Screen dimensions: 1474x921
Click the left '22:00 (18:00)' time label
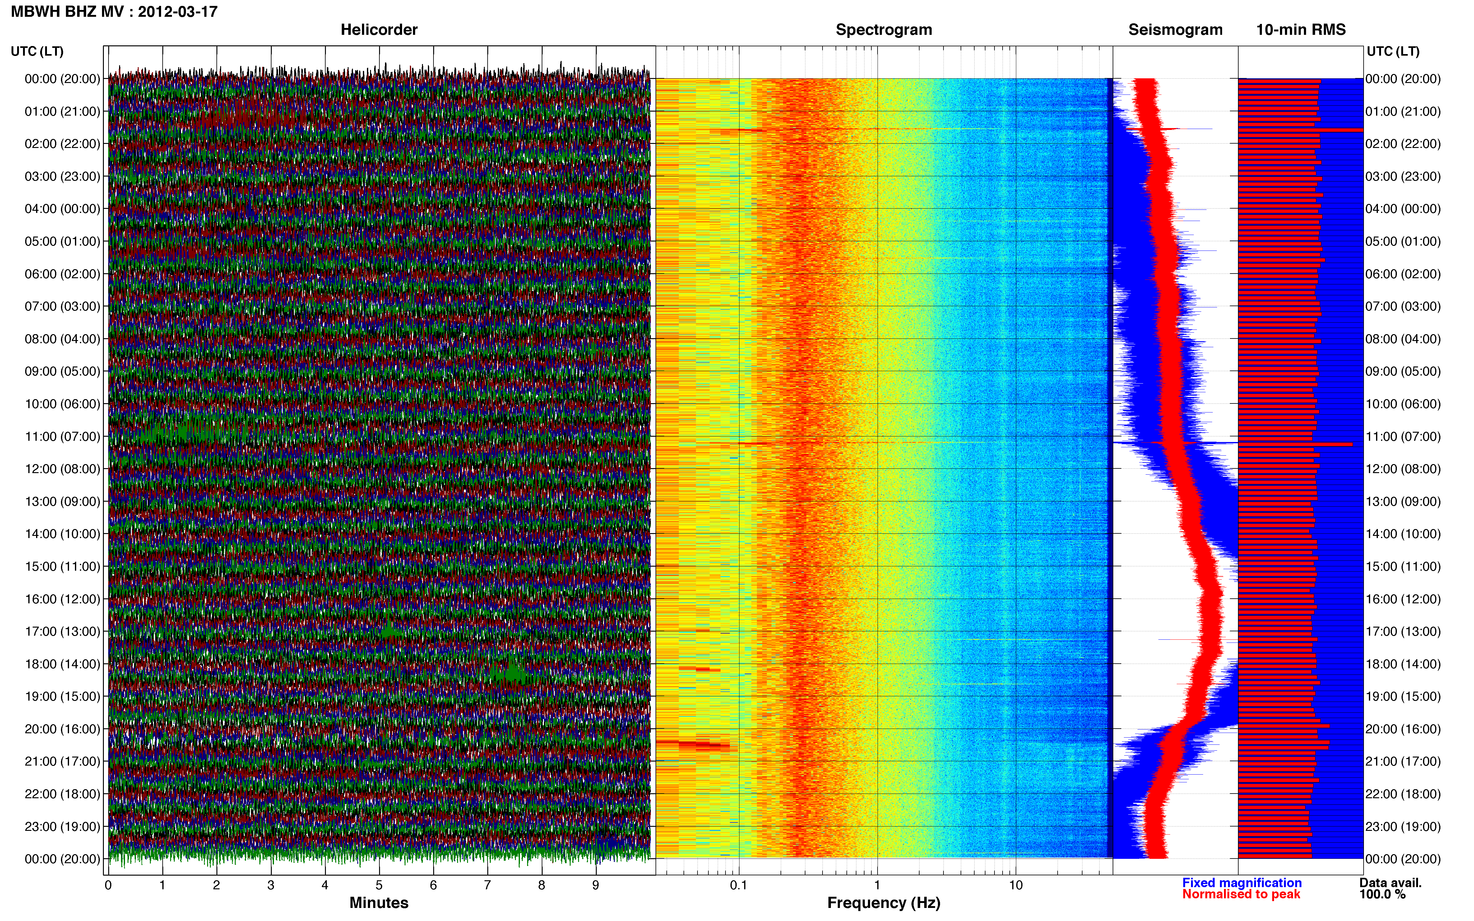(62, 794)
